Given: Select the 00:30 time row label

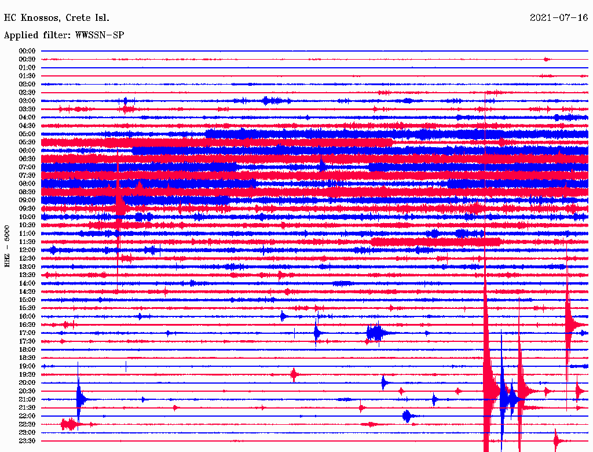Looking at the screenshot, I should click(27, 59).
